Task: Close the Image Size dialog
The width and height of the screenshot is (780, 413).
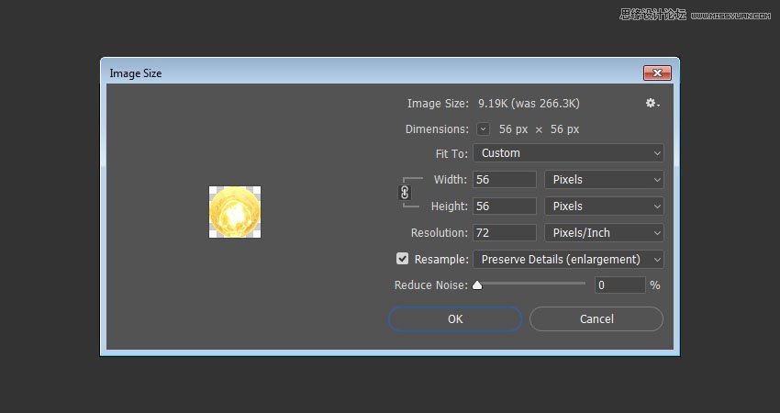Action: [x=657, y=73]
